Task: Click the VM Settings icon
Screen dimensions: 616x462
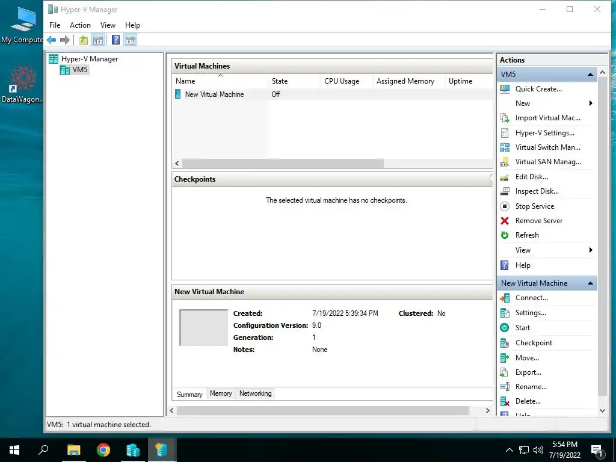Action: [505, 313]
